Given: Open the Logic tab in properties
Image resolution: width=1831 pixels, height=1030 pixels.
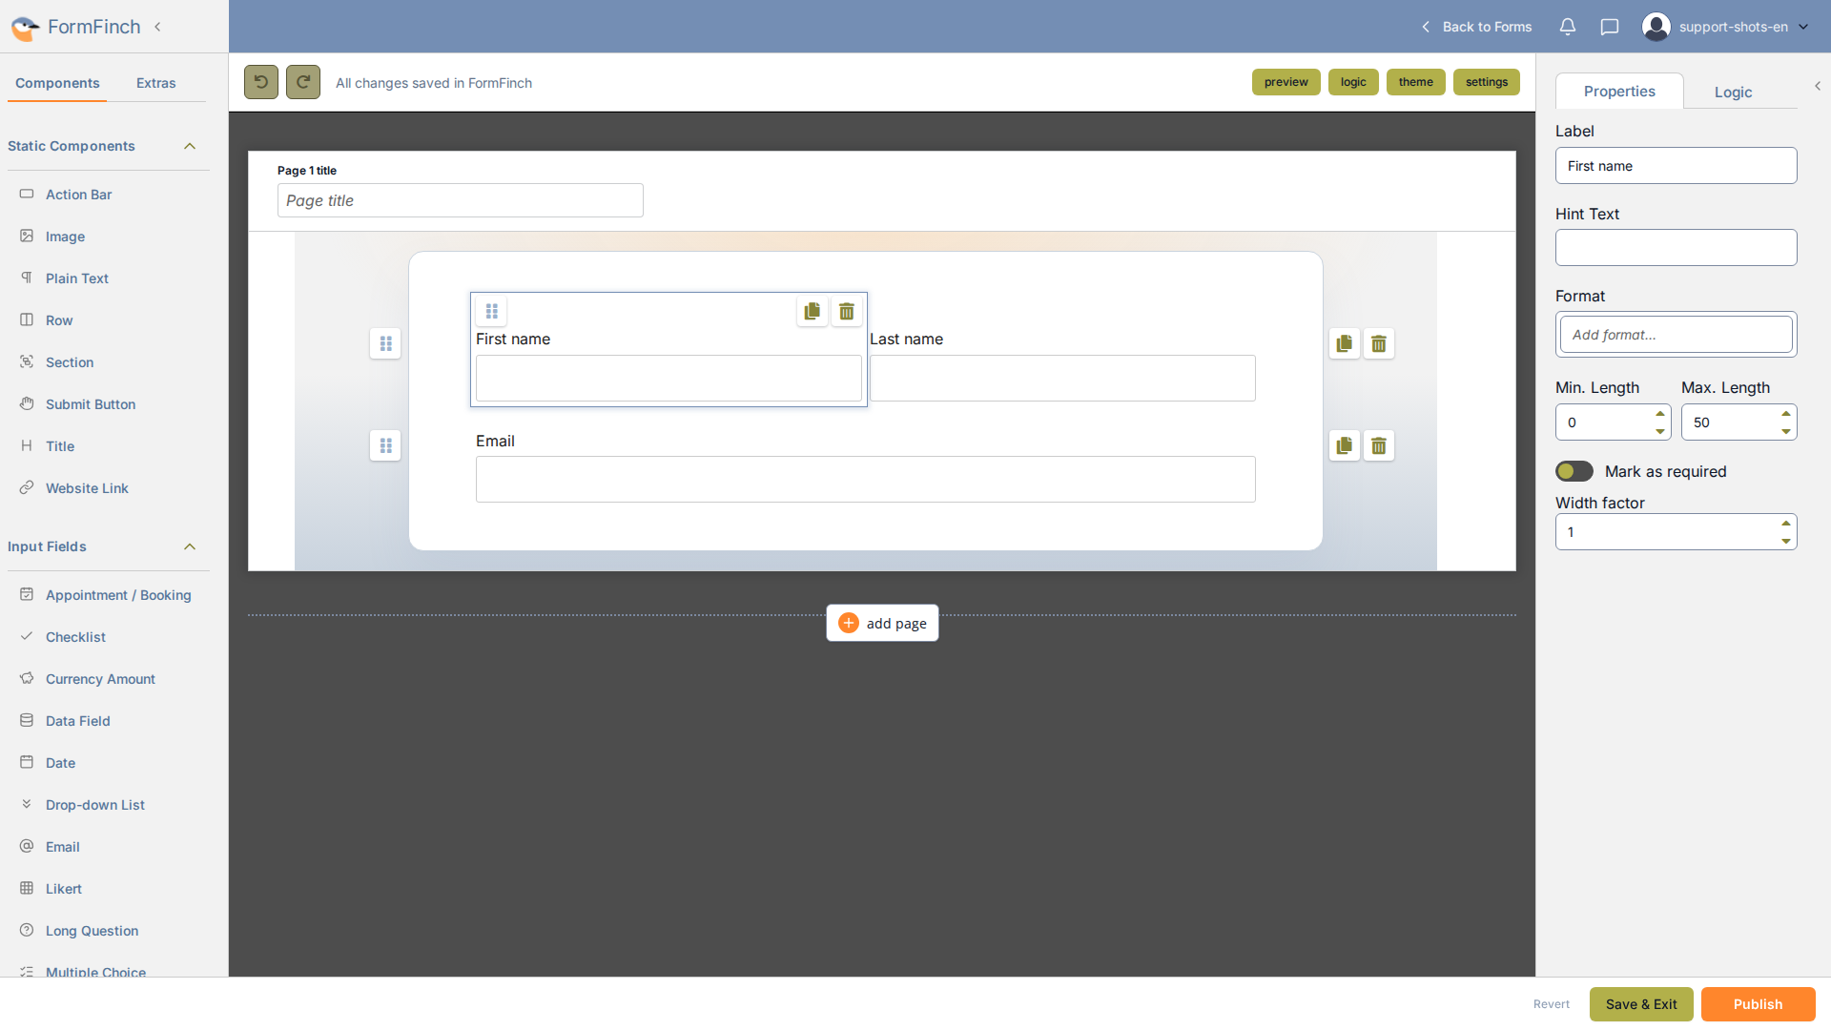Looking at the screenshot, I should point(1733,92).
